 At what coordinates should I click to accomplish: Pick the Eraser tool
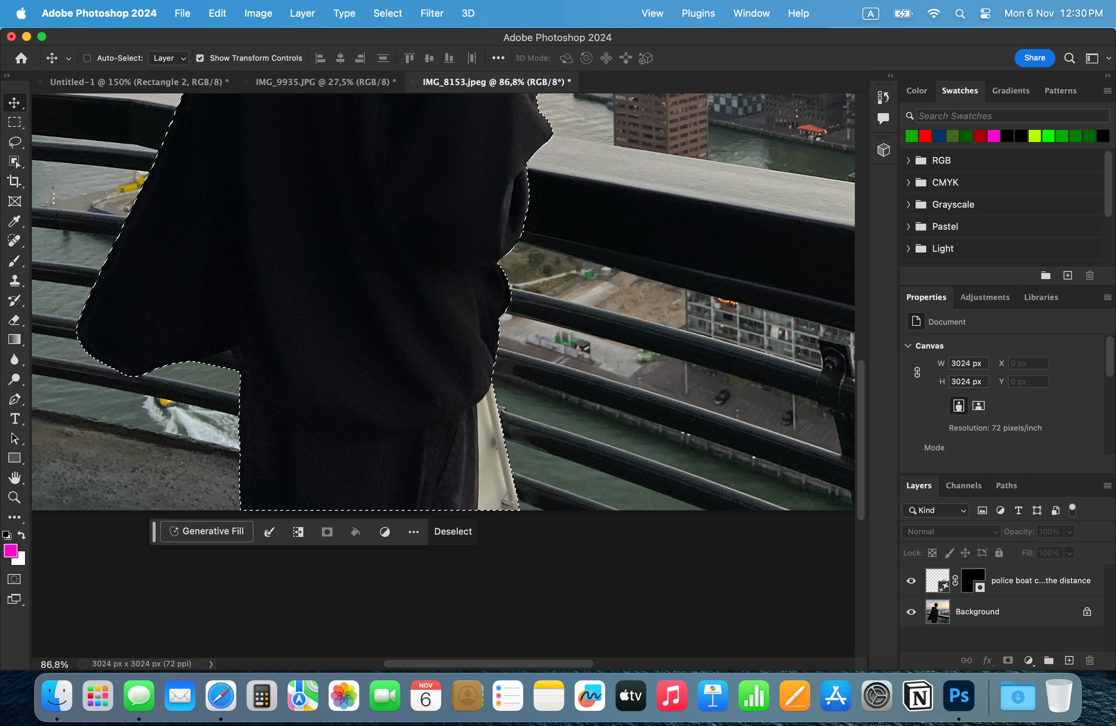tap(14, 320)
